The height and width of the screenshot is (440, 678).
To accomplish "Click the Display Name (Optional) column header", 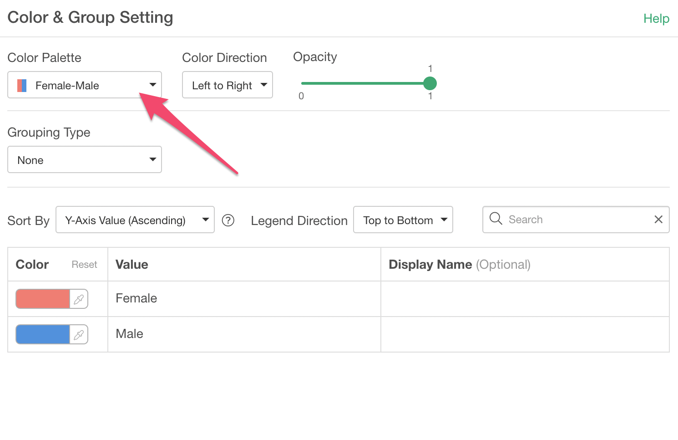I will point(525,265).
